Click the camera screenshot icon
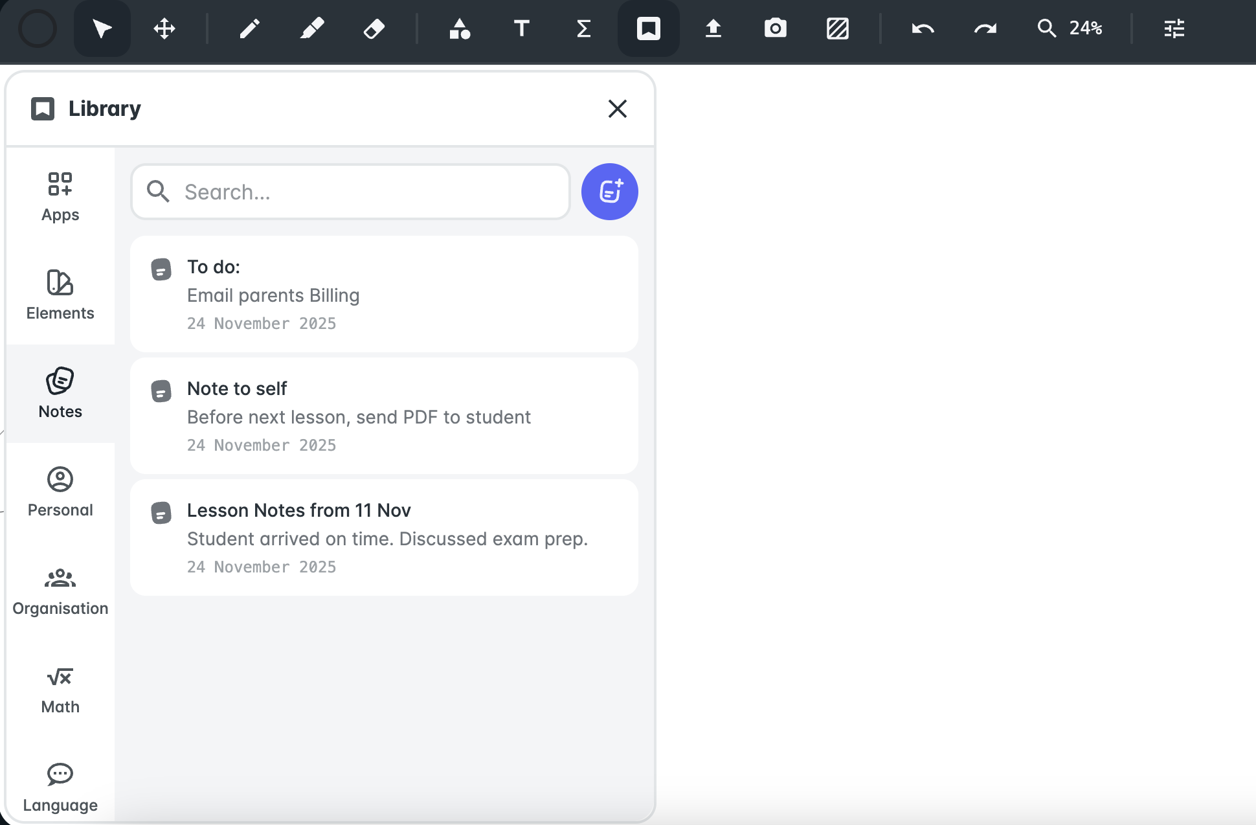Viewport: 1256px width, 825px height. coord(775,28)
